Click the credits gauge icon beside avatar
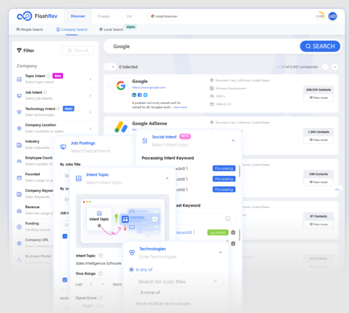This screenshot has width=349, height=313. 320,16
